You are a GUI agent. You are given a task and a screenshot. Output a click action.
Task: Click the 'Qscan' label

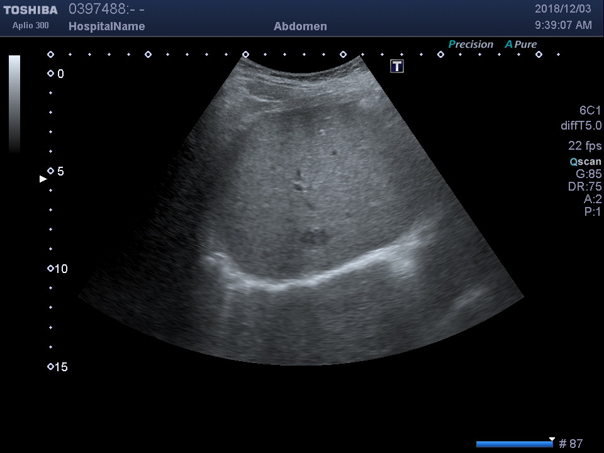pos(586,162)
